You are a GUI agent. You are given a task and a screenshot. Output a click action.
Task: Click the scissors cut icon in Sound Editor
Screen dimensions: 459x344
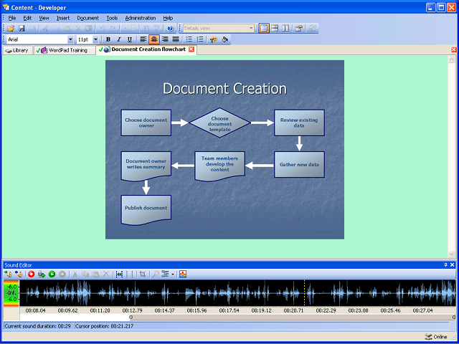[x=75, y=274]
